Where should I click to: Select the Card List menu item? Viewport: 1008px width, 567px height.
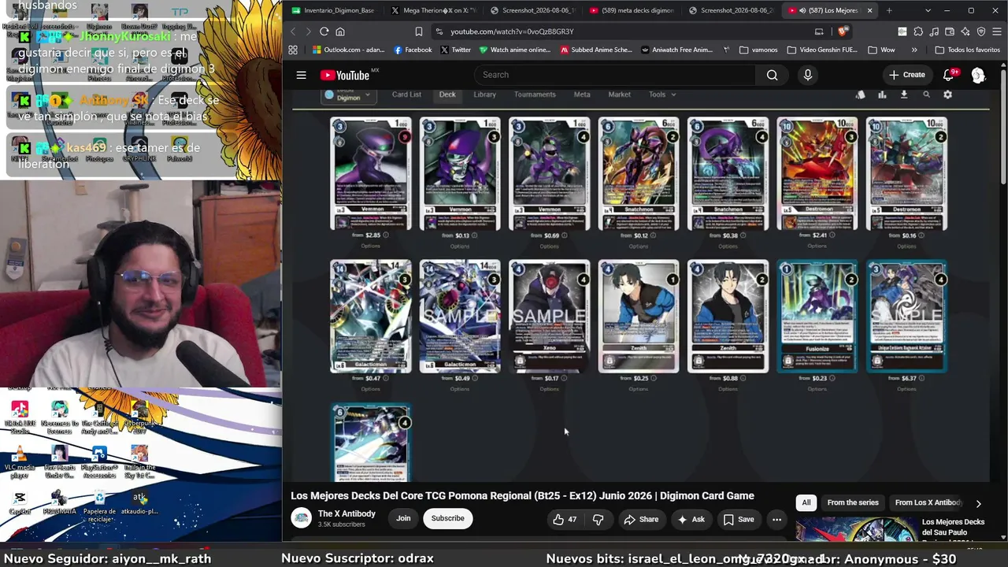pyautogui.click(x=406, y=94)
